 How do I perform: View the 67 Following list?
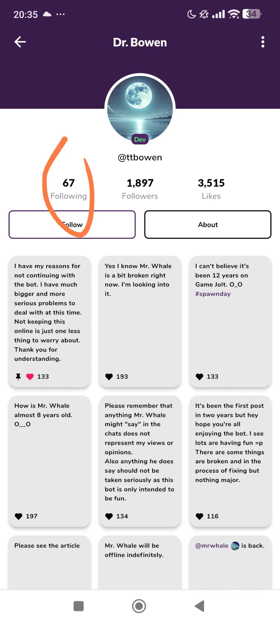pyautogui.click(x=69, y=189)
